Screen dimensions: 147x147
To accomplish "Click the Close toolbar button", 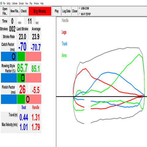I will [x=75, y=11].
